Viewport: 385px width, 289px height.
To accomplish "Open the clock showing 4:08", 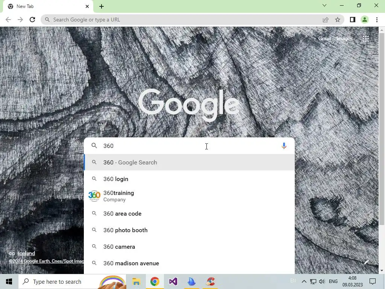I will point(352,281).
